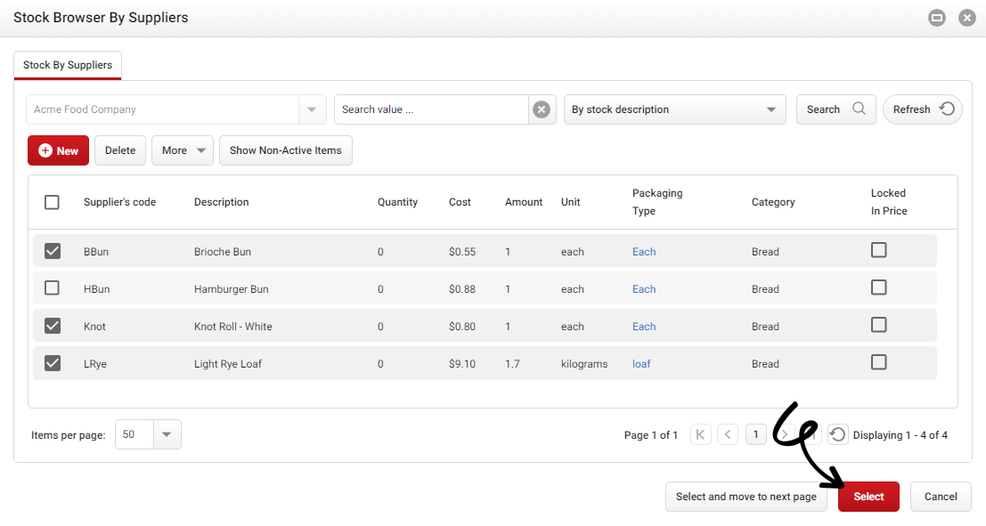This screenshot has width=986, height=526.
Task: Click the New button
Action: coord(59,150)
